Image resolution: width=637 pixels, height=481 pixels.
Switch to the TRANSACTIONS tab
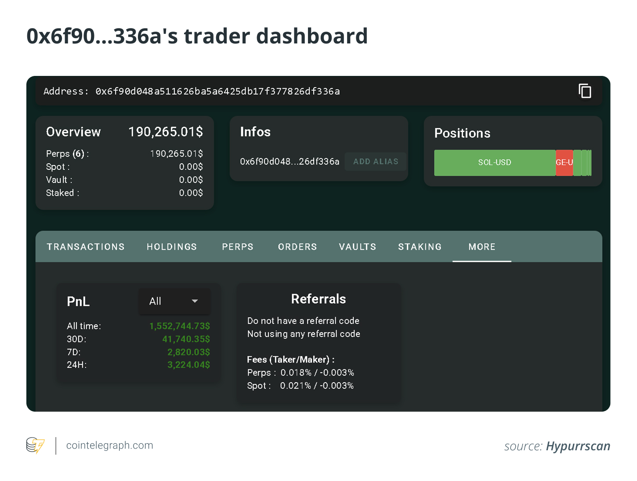pyautogui.click(x=85, y=247)
